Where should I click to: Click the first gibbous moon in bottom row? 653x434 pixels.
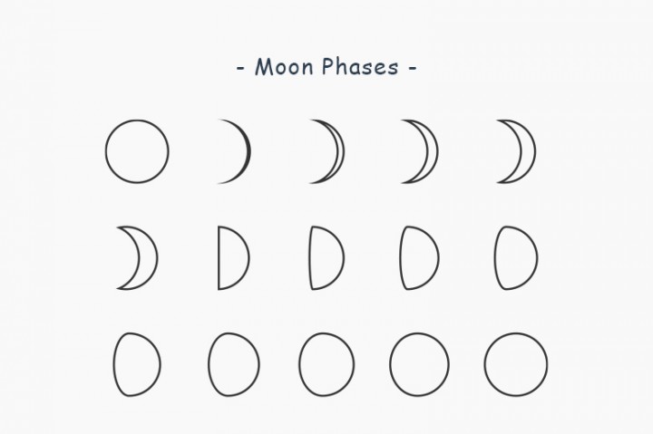coord(137,364)
